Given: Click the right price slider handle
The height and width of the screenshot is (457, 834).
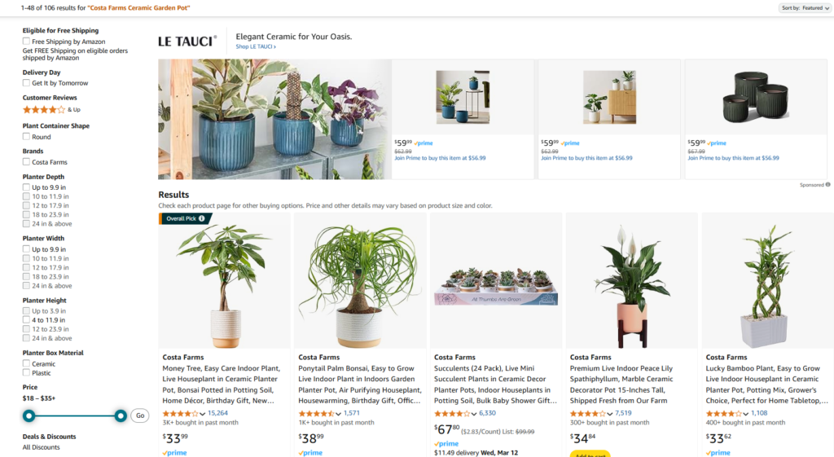Looking at the screenshot, I should tap(121, 415).
